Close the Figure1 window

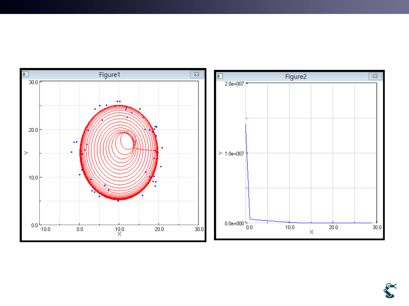click(197, 74)
